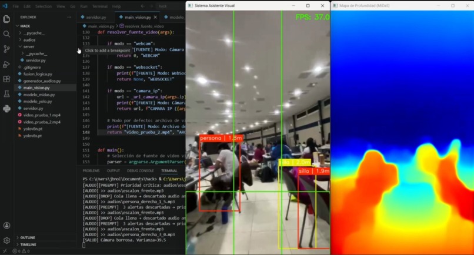Image resolution: width=474 pixels, height=255 pixels.
Task: Open the Run menu
Action: click(x=84, y=6)
